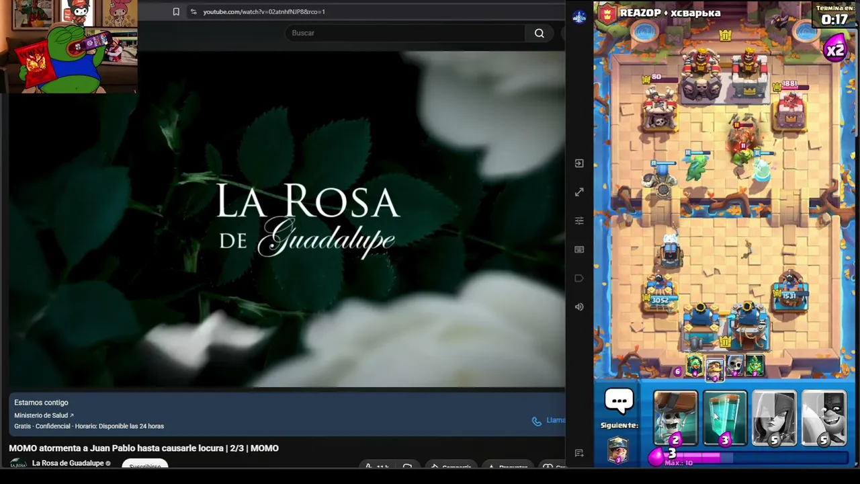Viewport: 860px width, 484px height.
Task: Select the youtube.com URL in the address bar
Action: click(x=264, y=11)
